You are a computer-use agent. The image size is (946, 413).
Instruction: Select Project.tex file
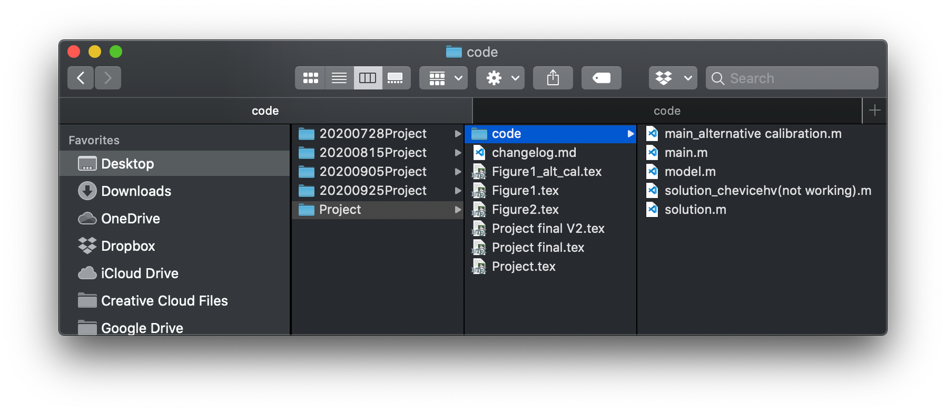(x=550, y=266)
